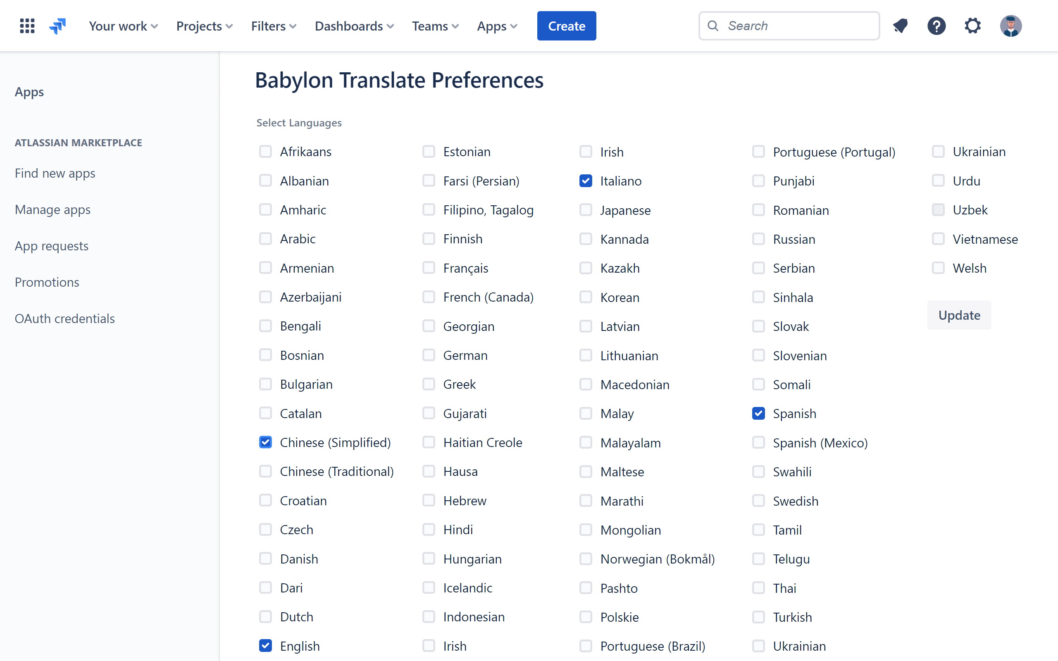The width and height of the screenshot is (1058, 661).
Task: Click the Mongolian language label
Action: (x=630, y=530)
